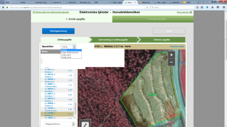227x127 pixels.
Task: Bookmark this page with the star icon
Action: [197, 7]
